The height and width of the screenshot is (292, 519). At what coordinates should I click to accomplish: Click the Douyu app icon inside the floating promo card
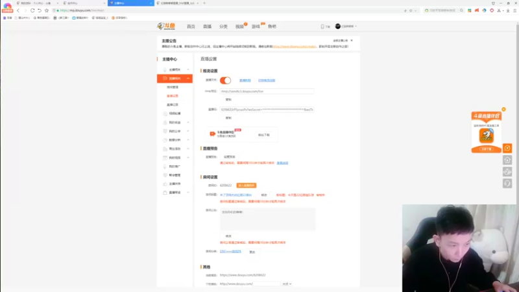486,136
